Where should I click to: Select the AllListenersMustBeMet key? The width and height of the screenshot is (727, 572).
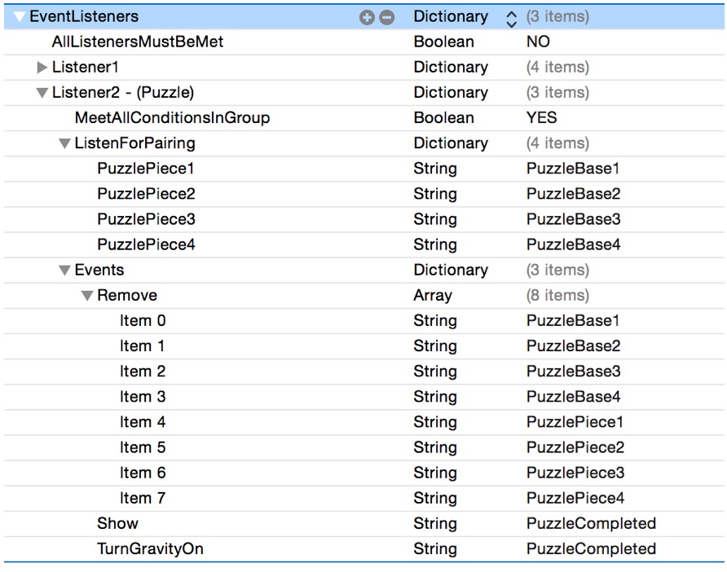[x=137, y=42]
